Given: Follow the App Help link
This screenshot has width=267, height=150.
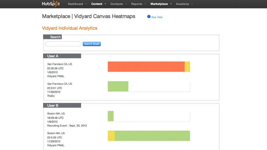Looking at the screenshot, I should [157, 17].
